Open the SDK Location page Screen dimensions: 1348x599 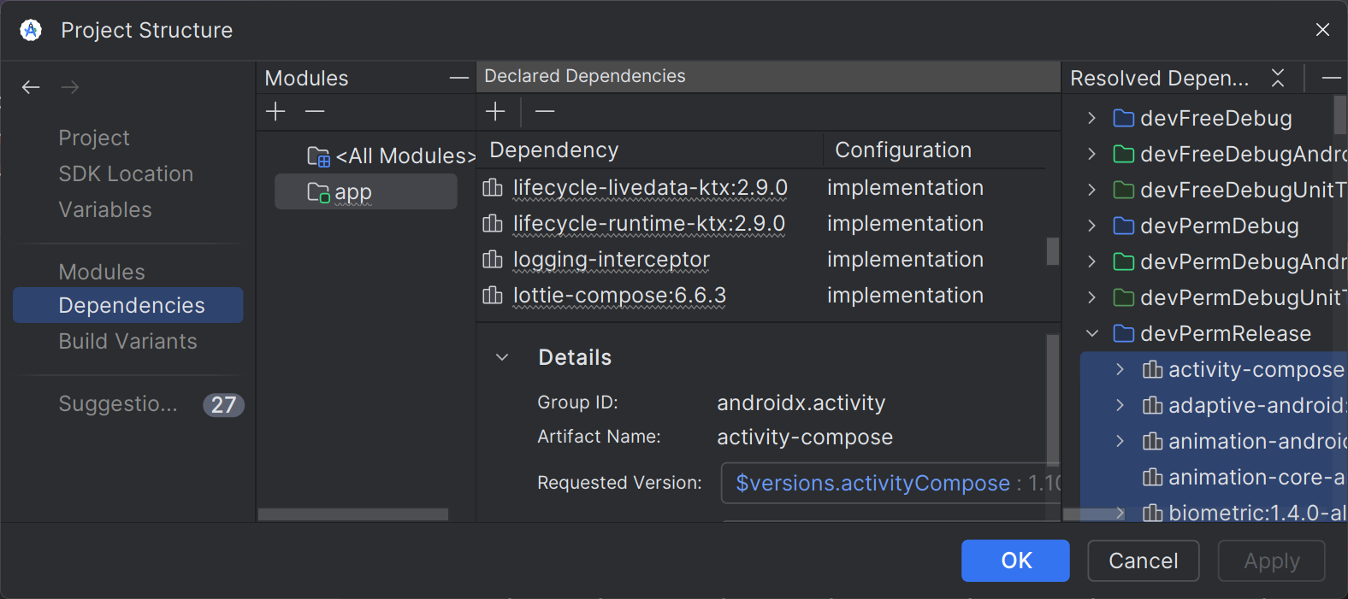click(126, 173)
